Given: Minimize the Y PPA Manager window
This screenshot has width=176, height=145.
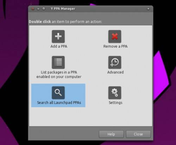Looking at the screenshot, I should point(38,9).
